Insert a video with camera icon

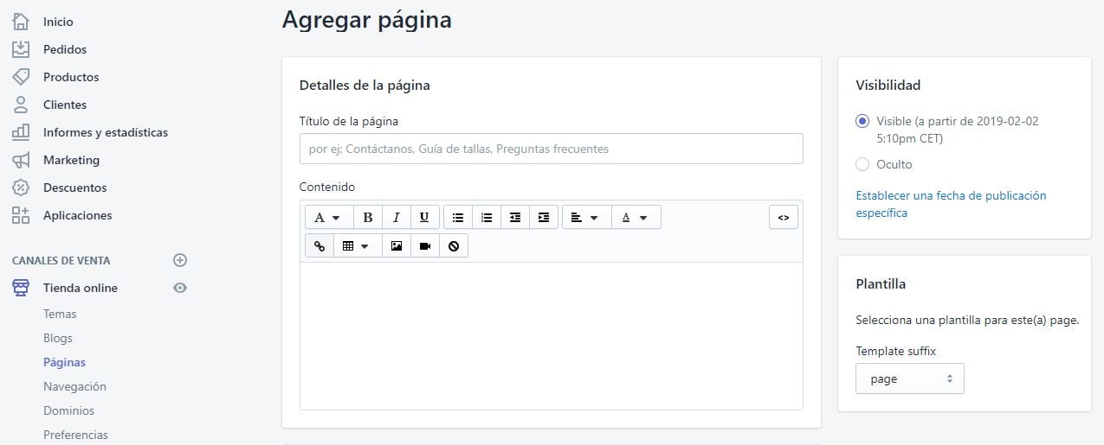(425, 246)
